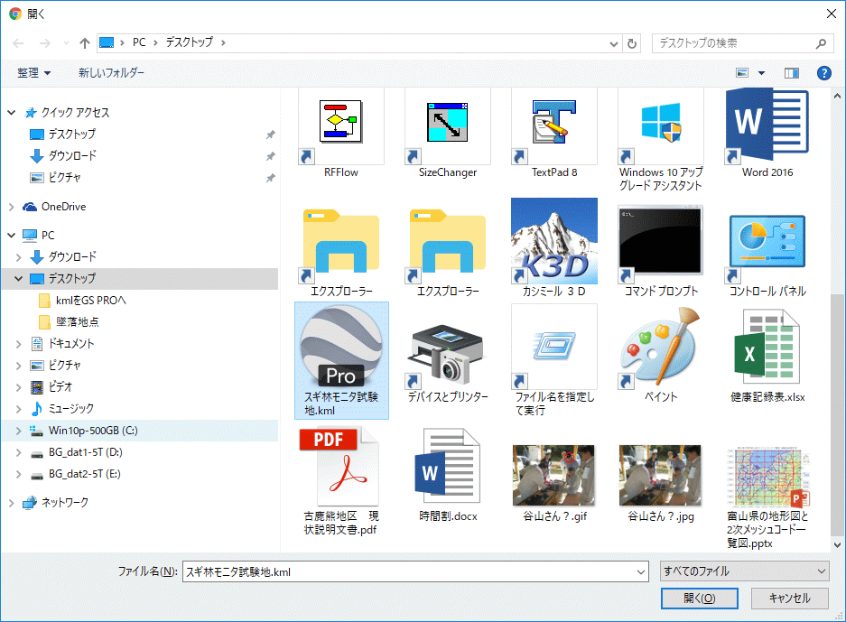The image size is (846, 622).
Task: Select Win10p-500GB (C:) drive
Action: [93, 431]
